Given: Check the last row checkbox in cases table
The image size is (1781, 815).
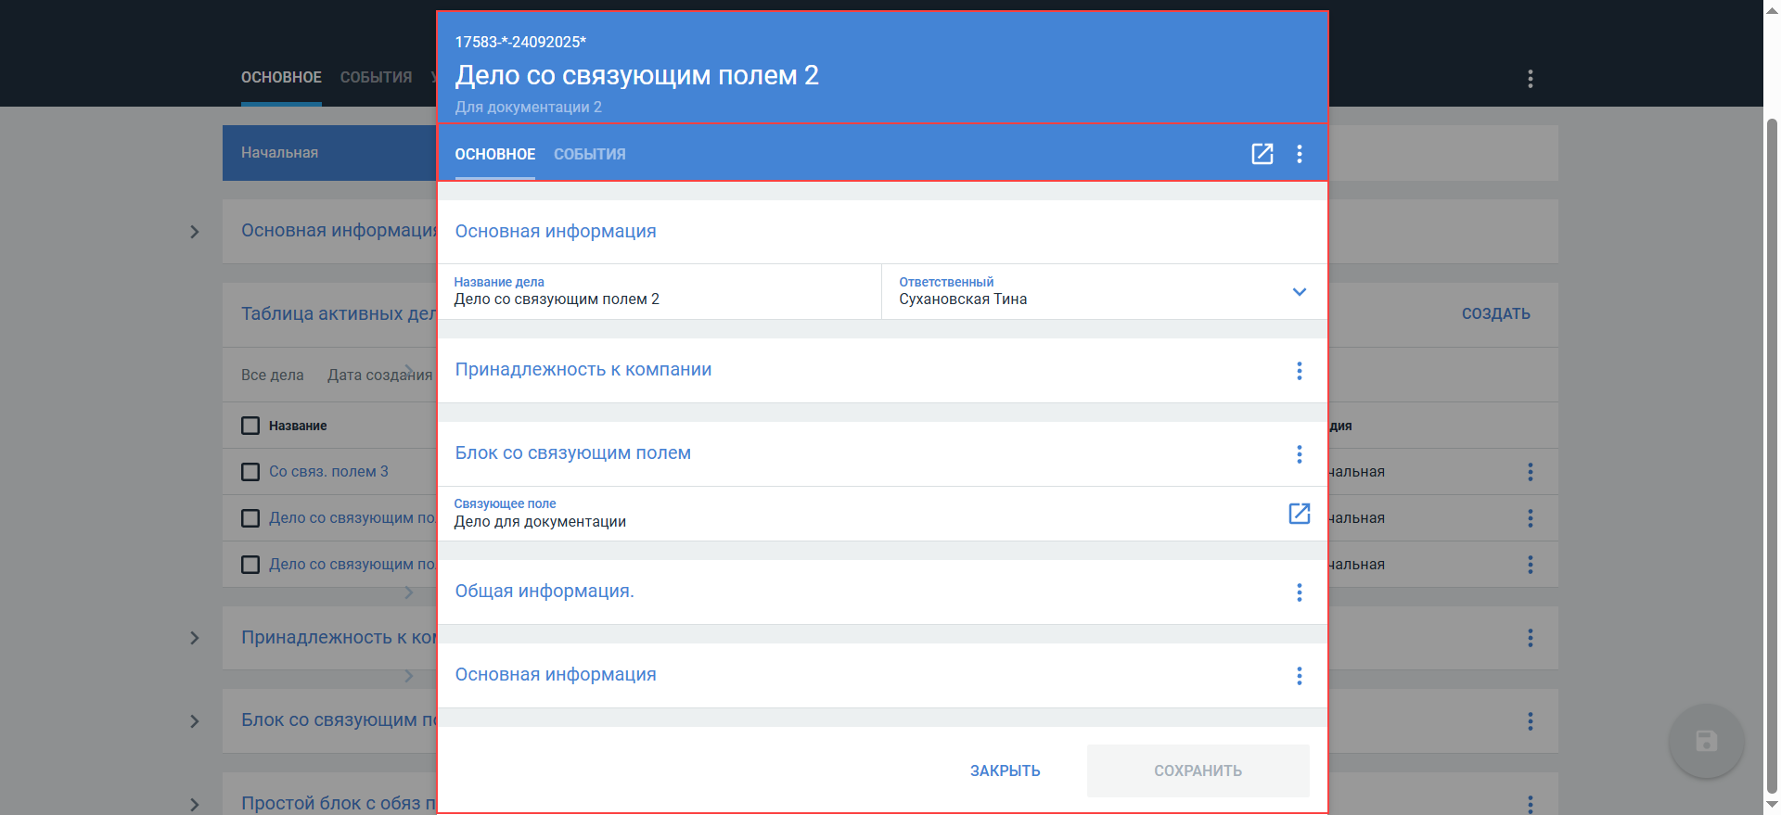Looking at the screenshot, I should [250, 565].
